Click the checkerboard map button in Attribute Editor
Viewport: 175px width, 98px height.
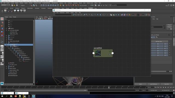157,37
